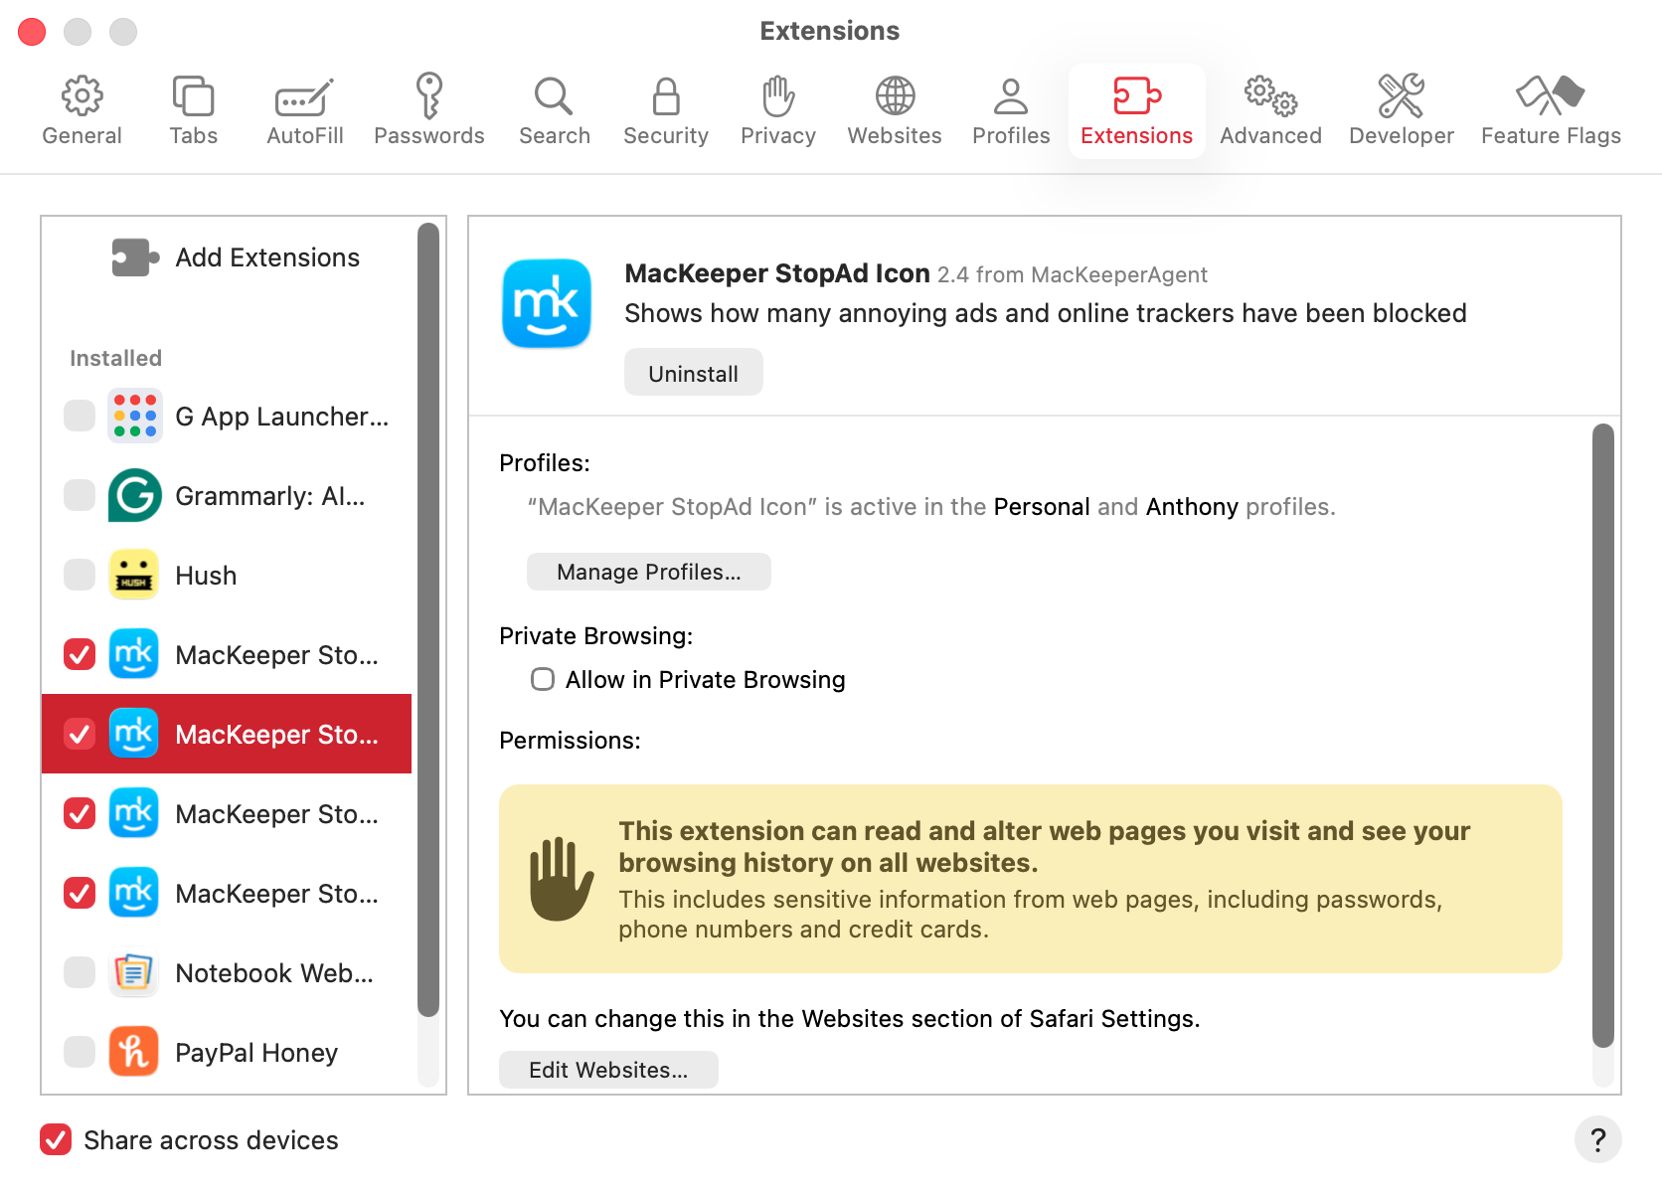
Task: Toggle Share across devices checkbox
Action: [56, 1139]
